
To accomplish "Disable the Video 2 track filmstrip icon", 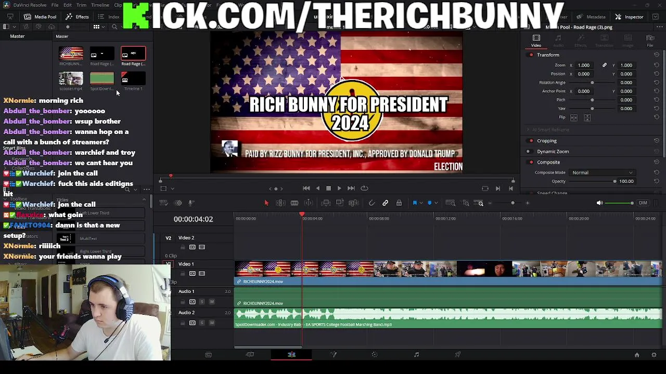I will (x=202, y=247).
